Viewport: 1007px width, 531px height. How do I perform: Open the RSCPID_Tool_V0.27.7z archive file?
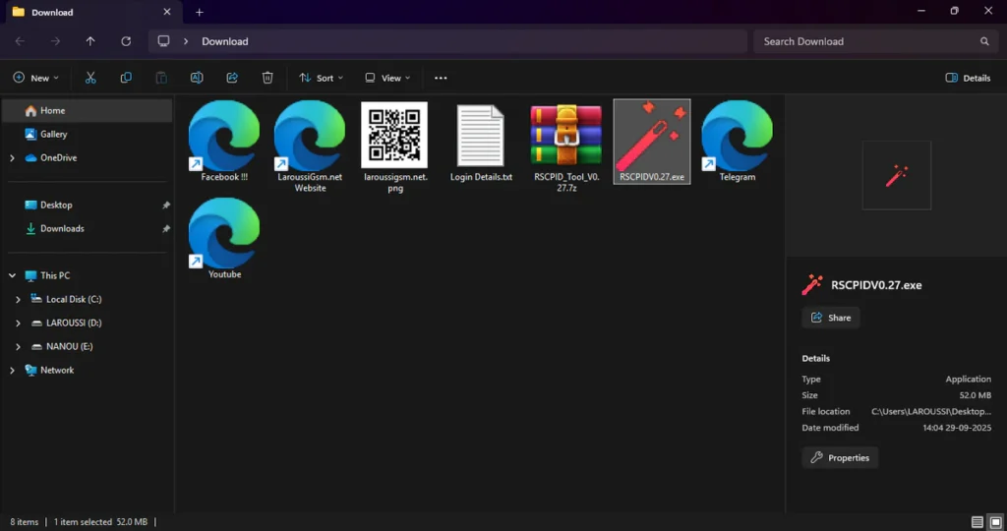[x=565, y=140]
